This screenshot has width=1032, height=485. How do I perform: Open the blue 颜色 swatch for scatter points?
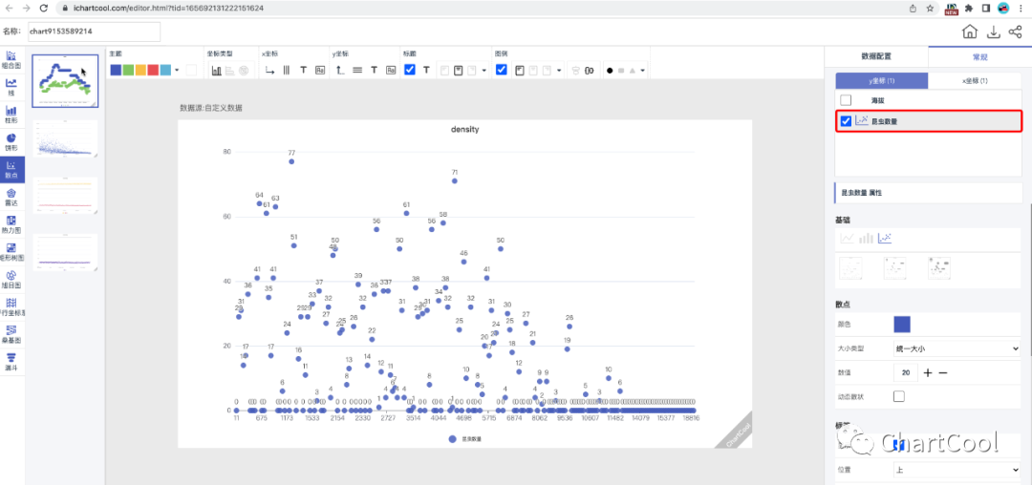click(x=902, y=325)
